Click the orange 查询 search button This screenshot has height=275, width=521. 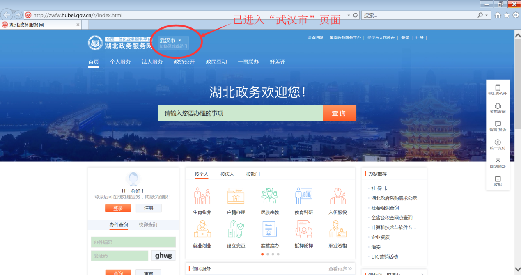coord(339,113)
